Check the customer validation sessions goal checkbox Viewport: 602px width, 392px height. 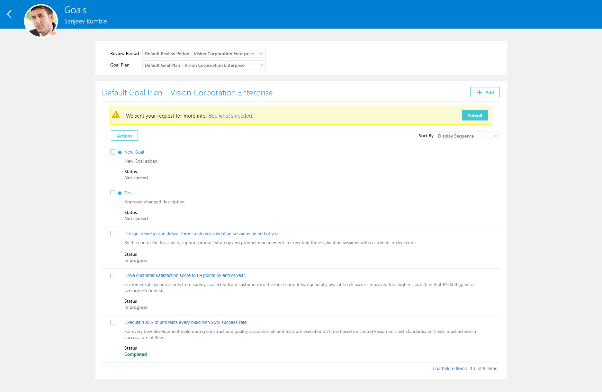113,234
